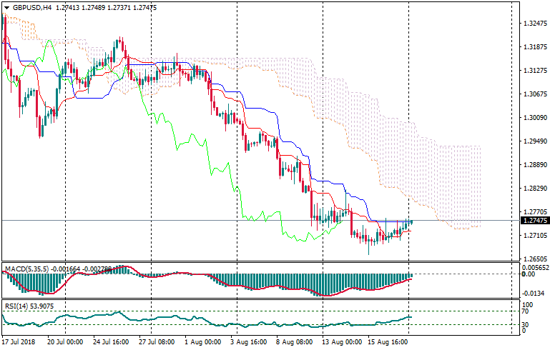Click the latest candlestick on the chart

point(411,222)
